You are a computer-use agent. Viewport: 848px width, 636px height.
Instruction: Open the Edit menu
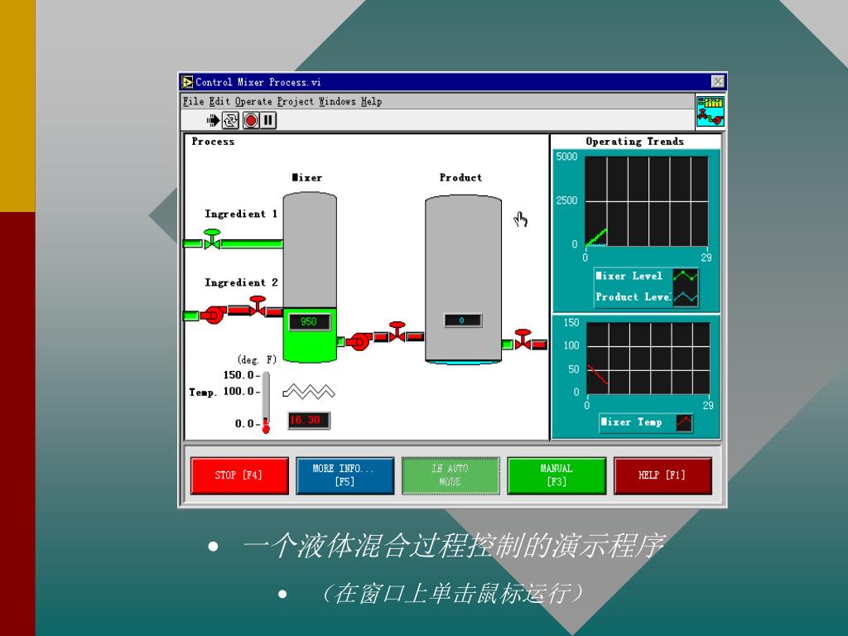(219, 101)
